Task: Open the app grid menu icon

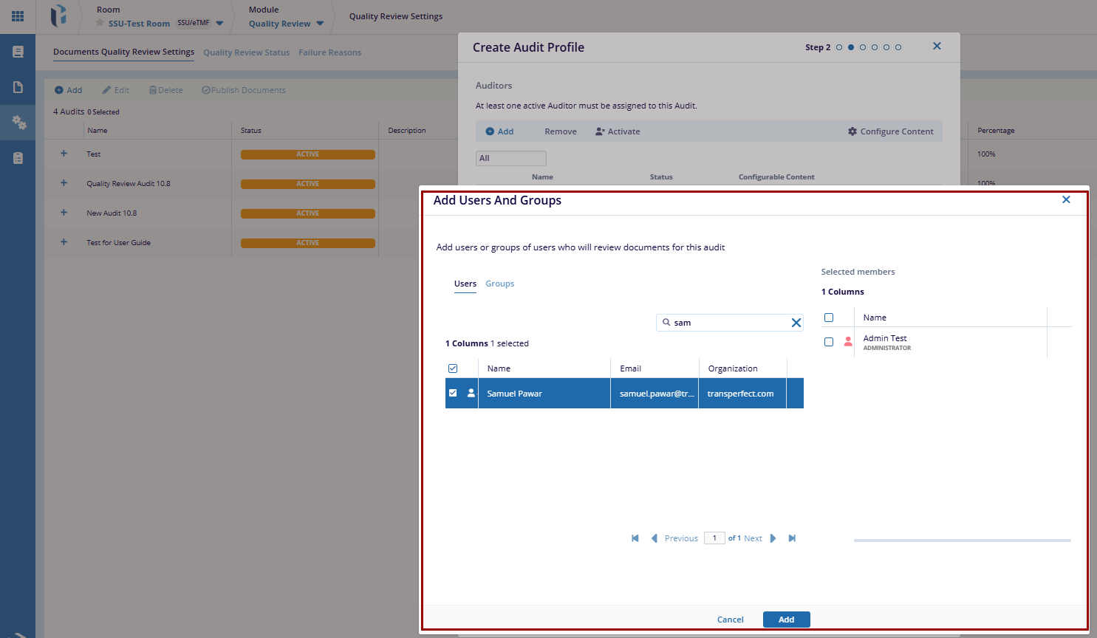Action: pyautogui.click(x=18, y=16)
